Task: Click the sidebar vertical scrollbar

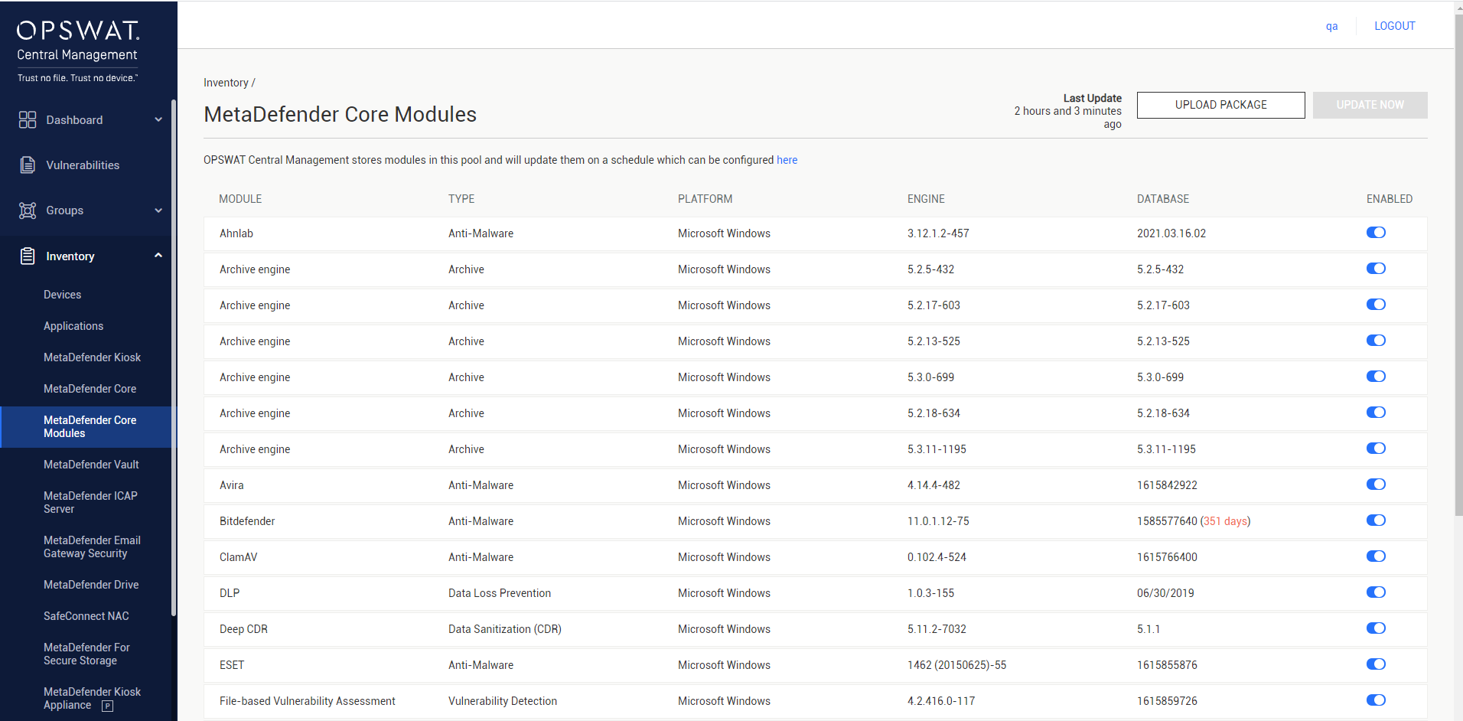Action: click(174, 357)
